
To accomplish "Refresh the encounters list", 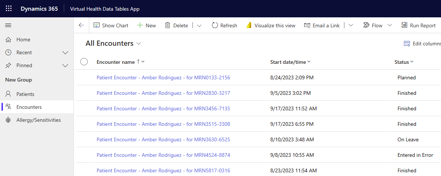I will [x=225, y=25].
